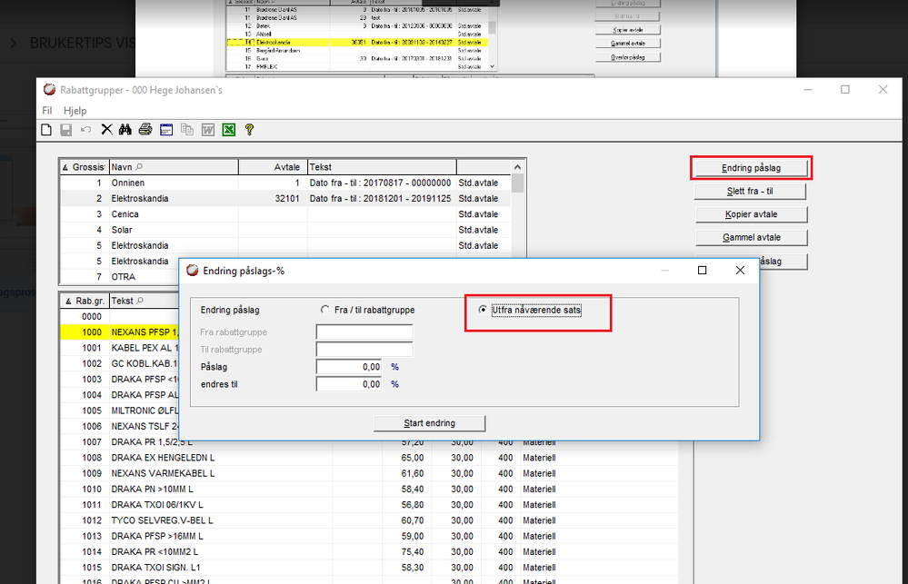908x584 pixels.
Task: Click the magnifier icon beside Navn header
Action: (139, 167)
